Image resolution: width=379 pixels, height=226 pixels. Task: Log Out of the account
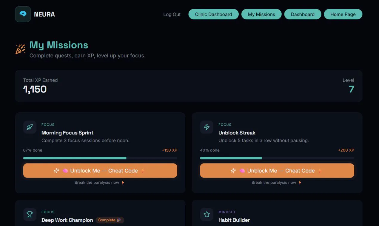coord(172,14)
